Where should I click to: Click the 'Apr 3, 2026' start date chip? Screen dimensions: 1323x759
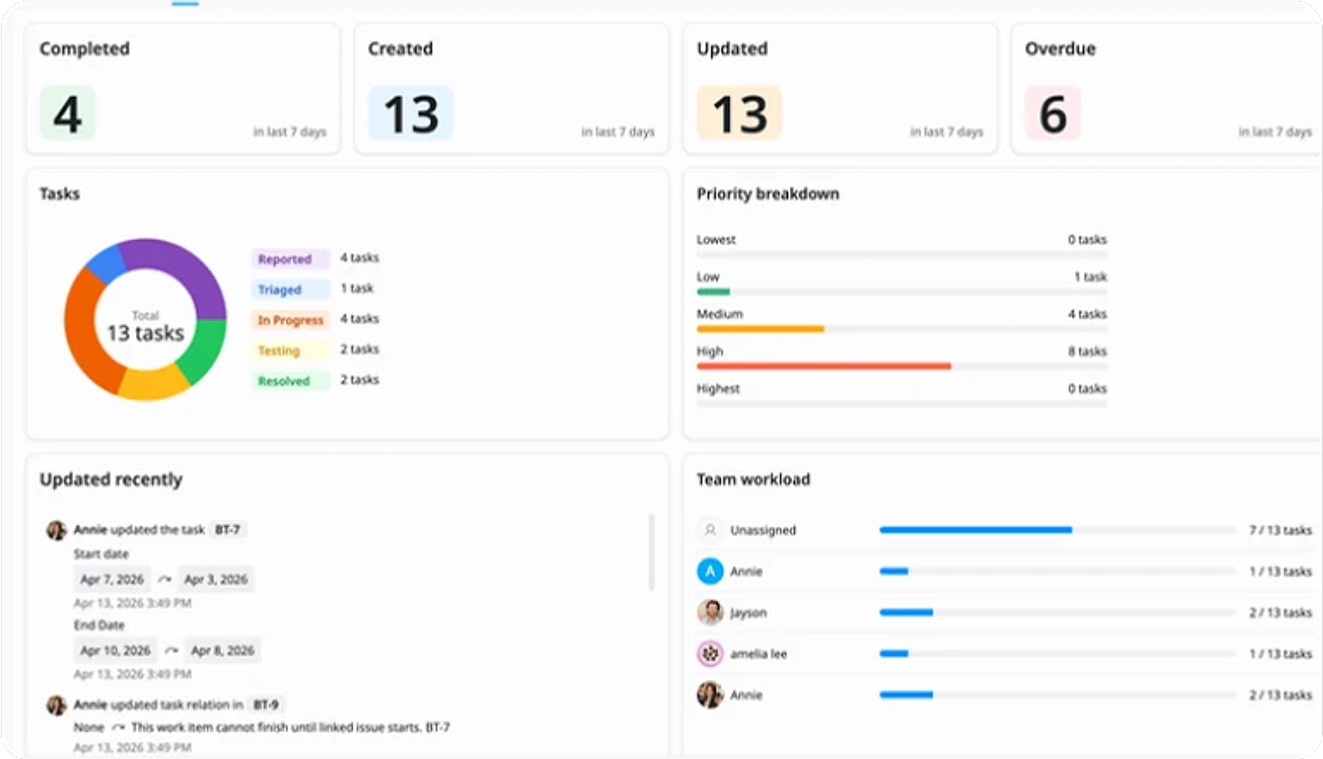tap(216, 579)
